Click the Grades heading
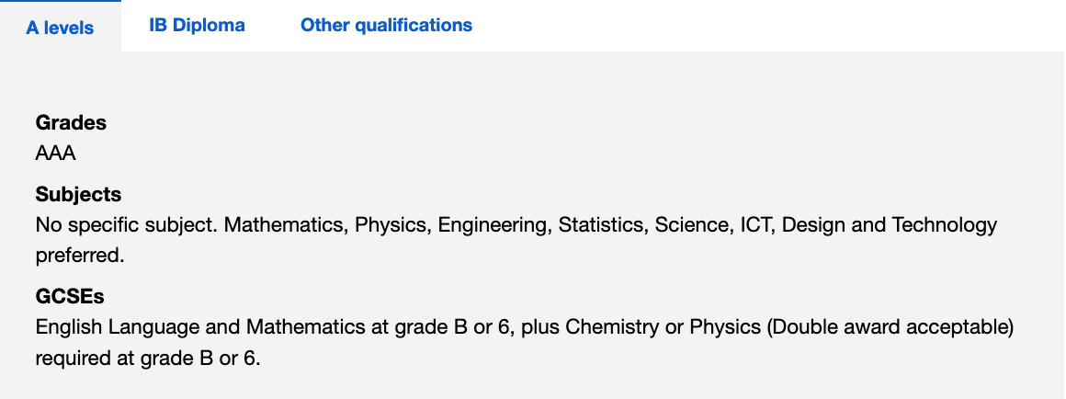The image size is (1066, 399). 71,122
